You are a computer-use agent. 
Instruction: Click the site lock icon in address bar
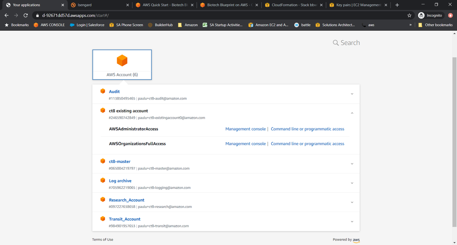point(37,16)
